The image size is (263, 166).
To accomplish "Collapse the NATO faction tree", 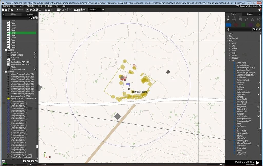I will point(228,41).
